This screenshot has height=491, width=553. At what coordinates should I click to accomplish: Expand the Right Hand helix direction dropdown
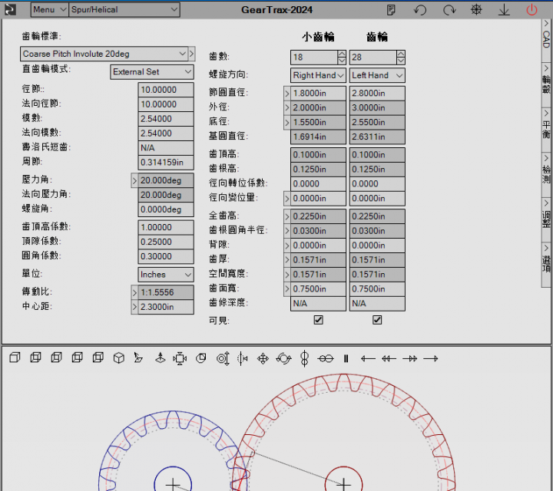pos(318,75)
